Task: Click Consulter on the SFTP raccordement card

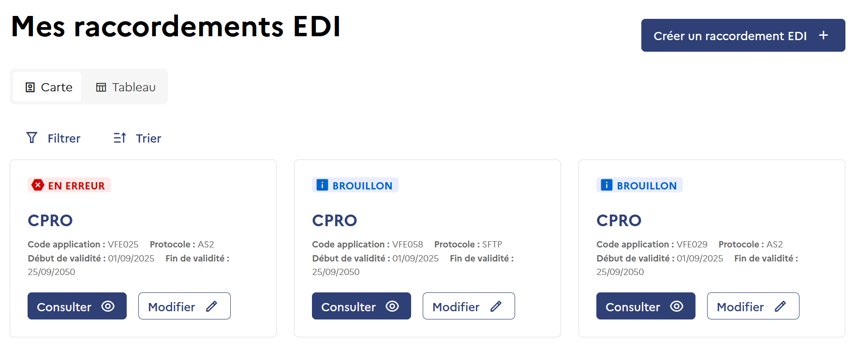Action: coord(361,306)
